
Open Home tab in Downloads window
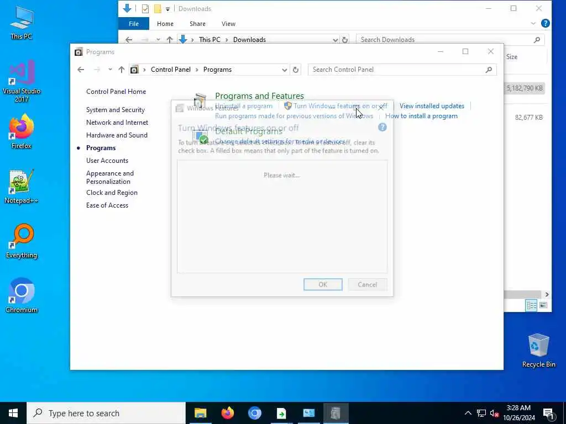tap(165, 24)
